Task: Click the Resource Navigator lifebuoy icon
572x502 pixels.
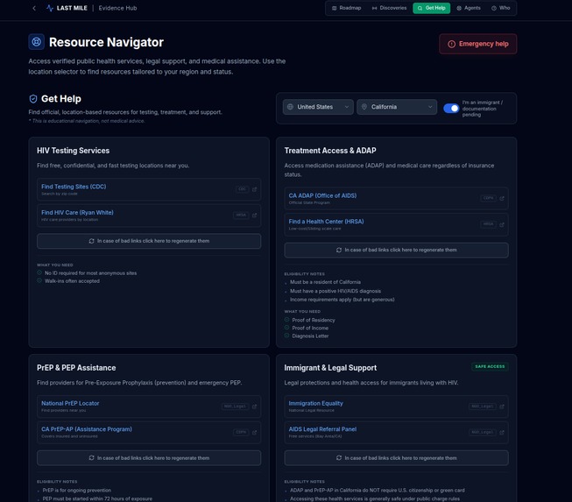Action: coord(37,42)
